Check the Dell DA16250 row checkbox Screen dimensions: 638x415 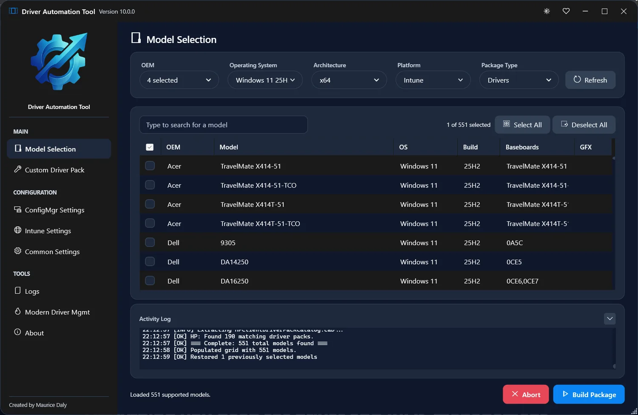(150, 280)
